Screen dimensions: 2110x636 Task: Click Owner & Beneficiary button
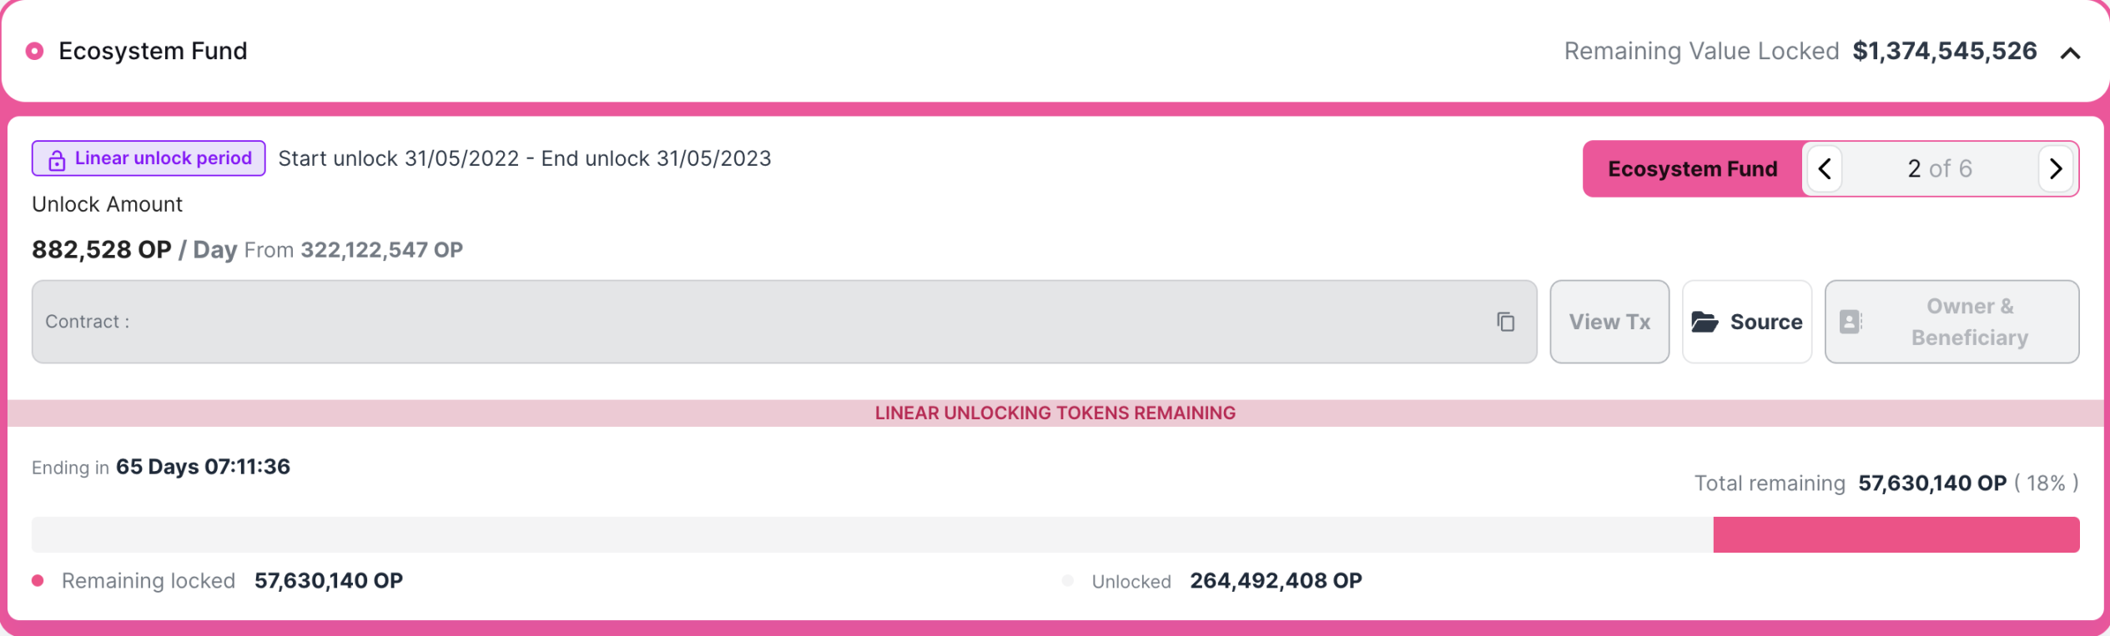coord(1951,322)
